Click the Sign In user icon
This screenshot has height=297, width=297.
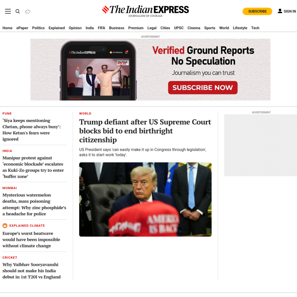point(280,11)
